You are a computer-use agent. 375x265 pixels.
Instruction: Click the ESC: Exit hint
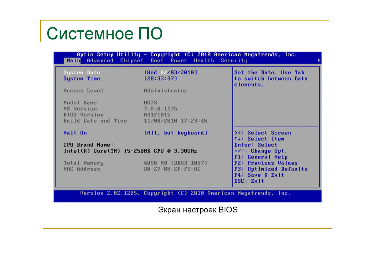click(249, 181)
